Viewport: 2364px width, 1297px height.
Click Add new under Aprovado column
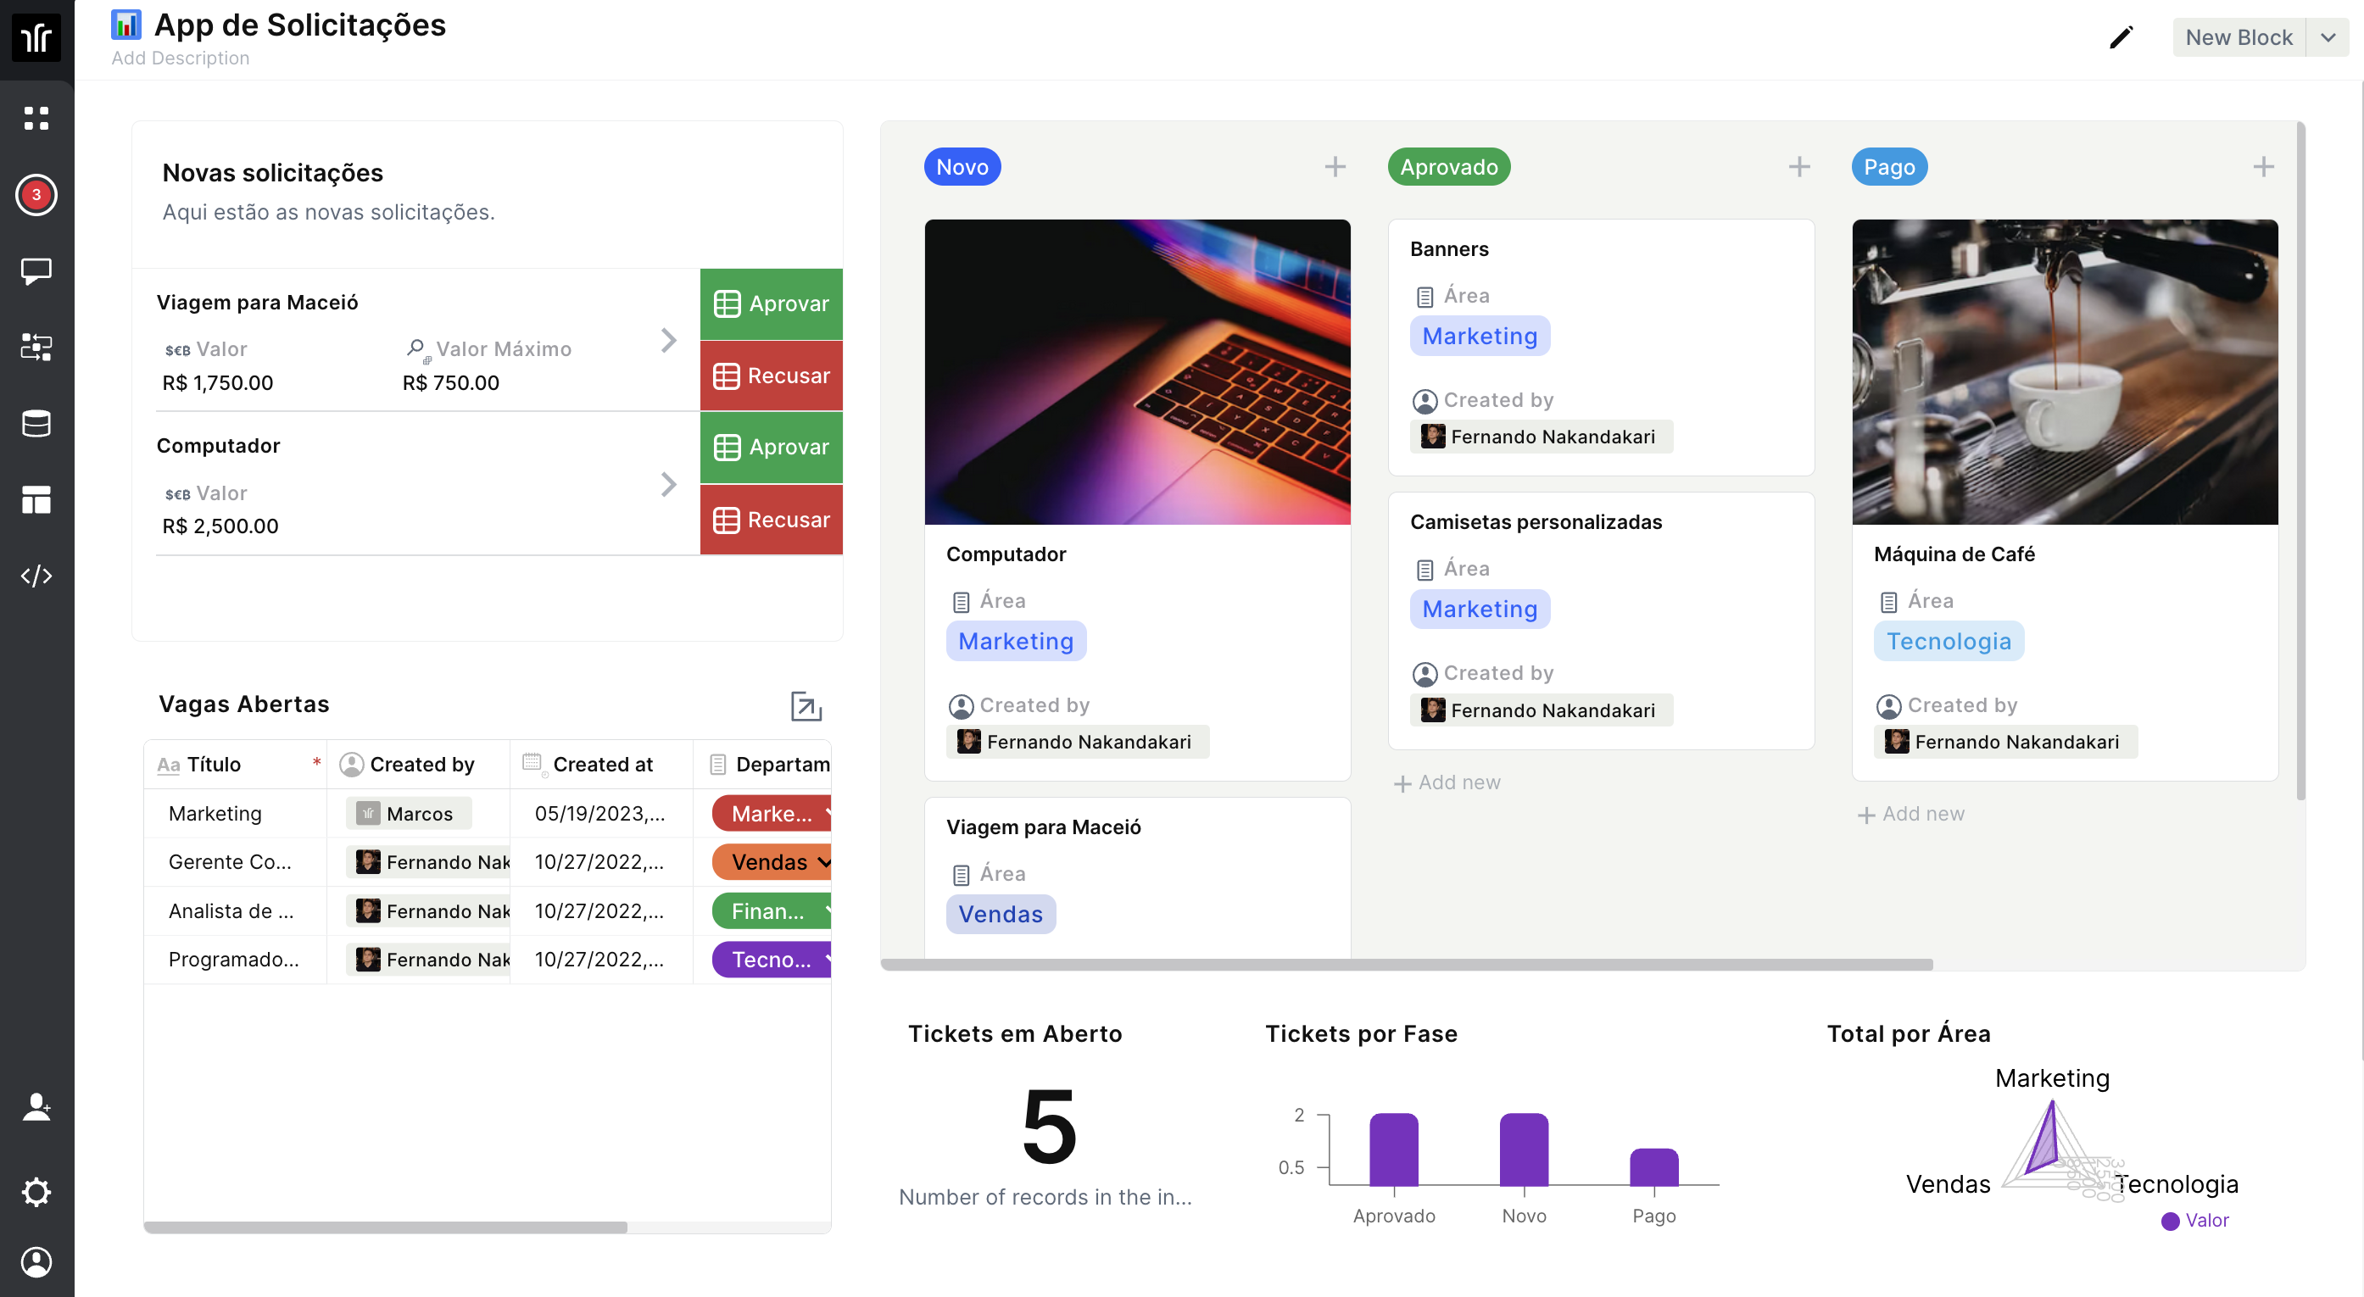[1447, 782]
